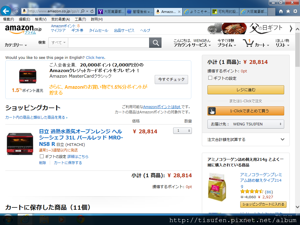
Task: Open the 工具(T) menu
Action: [x=80, y=19]
